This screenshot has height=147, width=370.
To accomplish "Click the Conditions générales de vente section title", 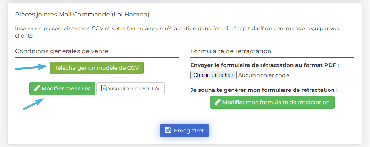I will (61, 51).
